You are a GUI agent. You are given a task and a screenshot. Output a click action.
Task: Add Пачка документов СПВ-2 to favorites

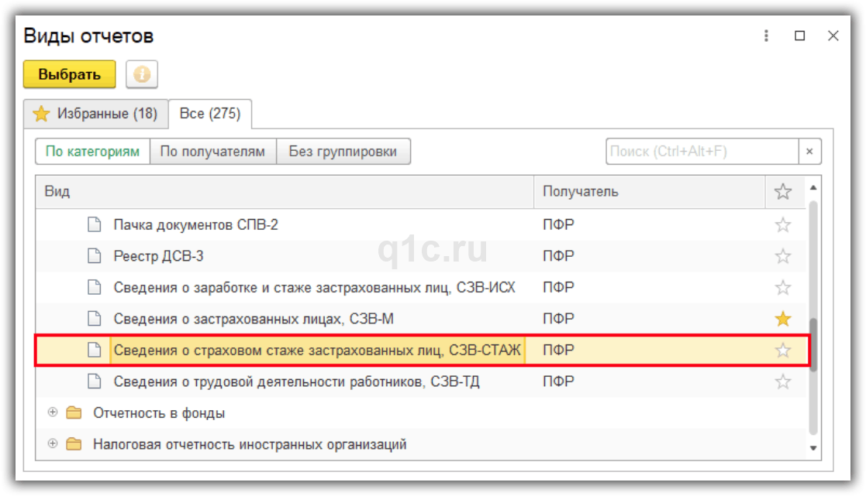[782, 225]
